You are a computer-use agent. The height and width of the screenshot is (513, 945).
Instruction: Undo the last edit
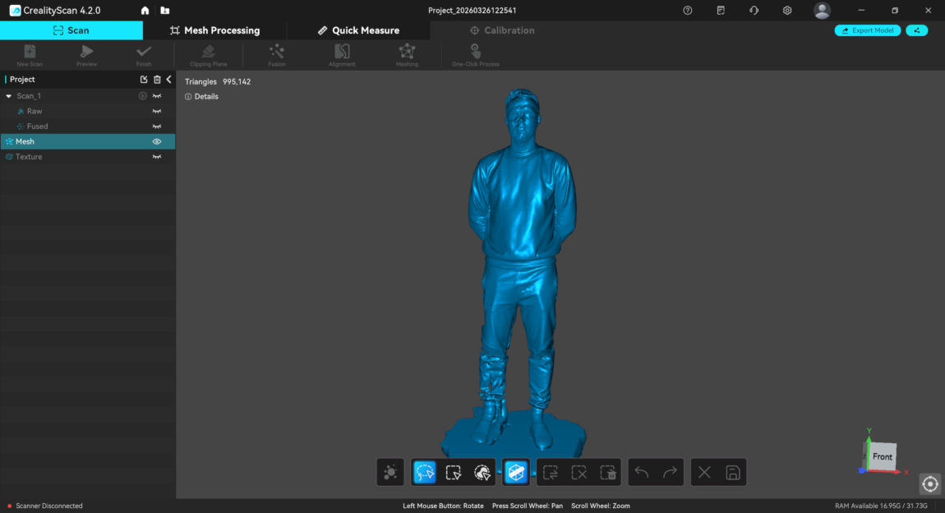tap(642, 472)
